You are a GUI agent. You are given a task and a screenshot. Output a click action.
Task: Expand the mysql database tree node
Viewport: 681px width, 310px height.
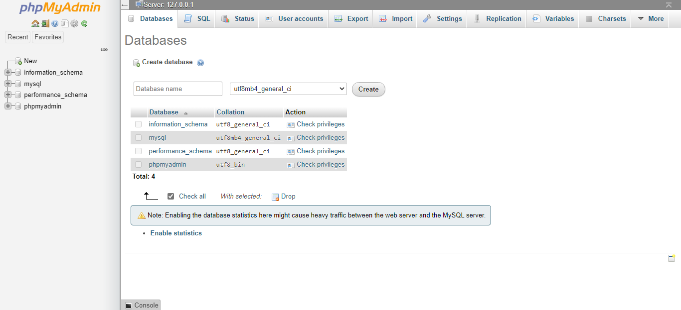coord(7,84)
